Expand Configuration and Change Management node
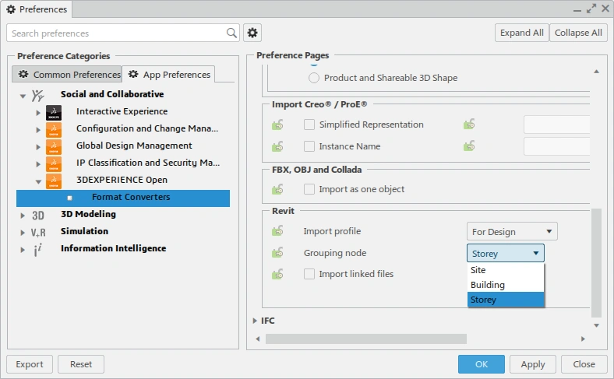Image resolution: width=614 pixels, height=379 pixels. point(38,130)
